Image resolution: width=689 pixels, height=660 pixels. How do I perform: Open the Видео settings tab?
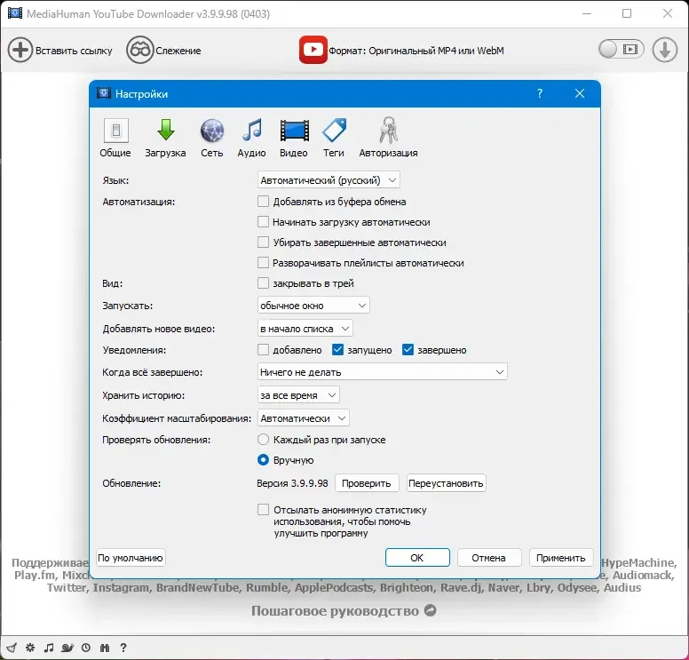[294, 138]
